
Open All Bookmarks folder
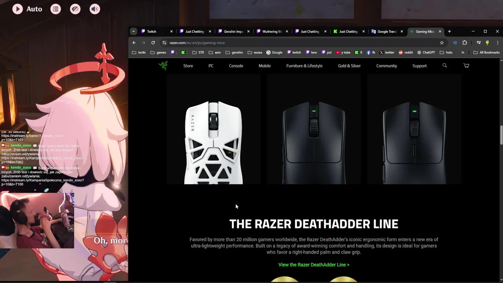point(486,52)
